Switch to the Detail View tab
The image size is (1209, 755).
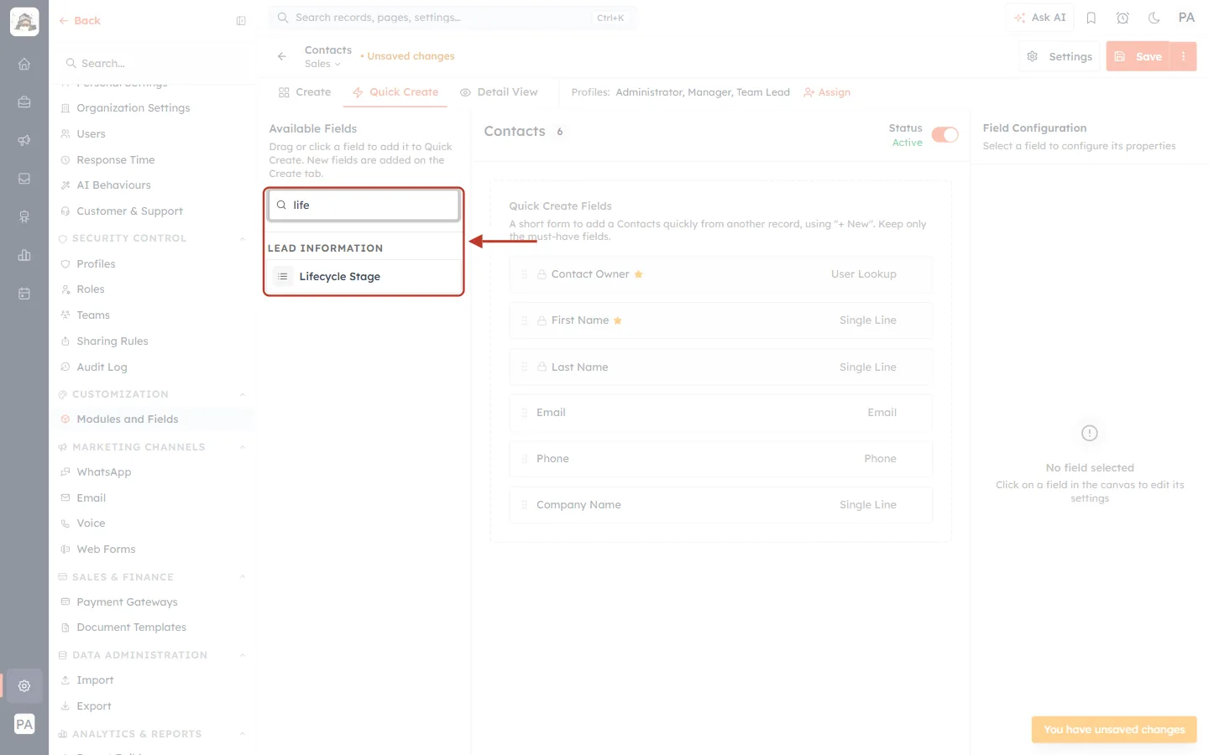(499, 92)
